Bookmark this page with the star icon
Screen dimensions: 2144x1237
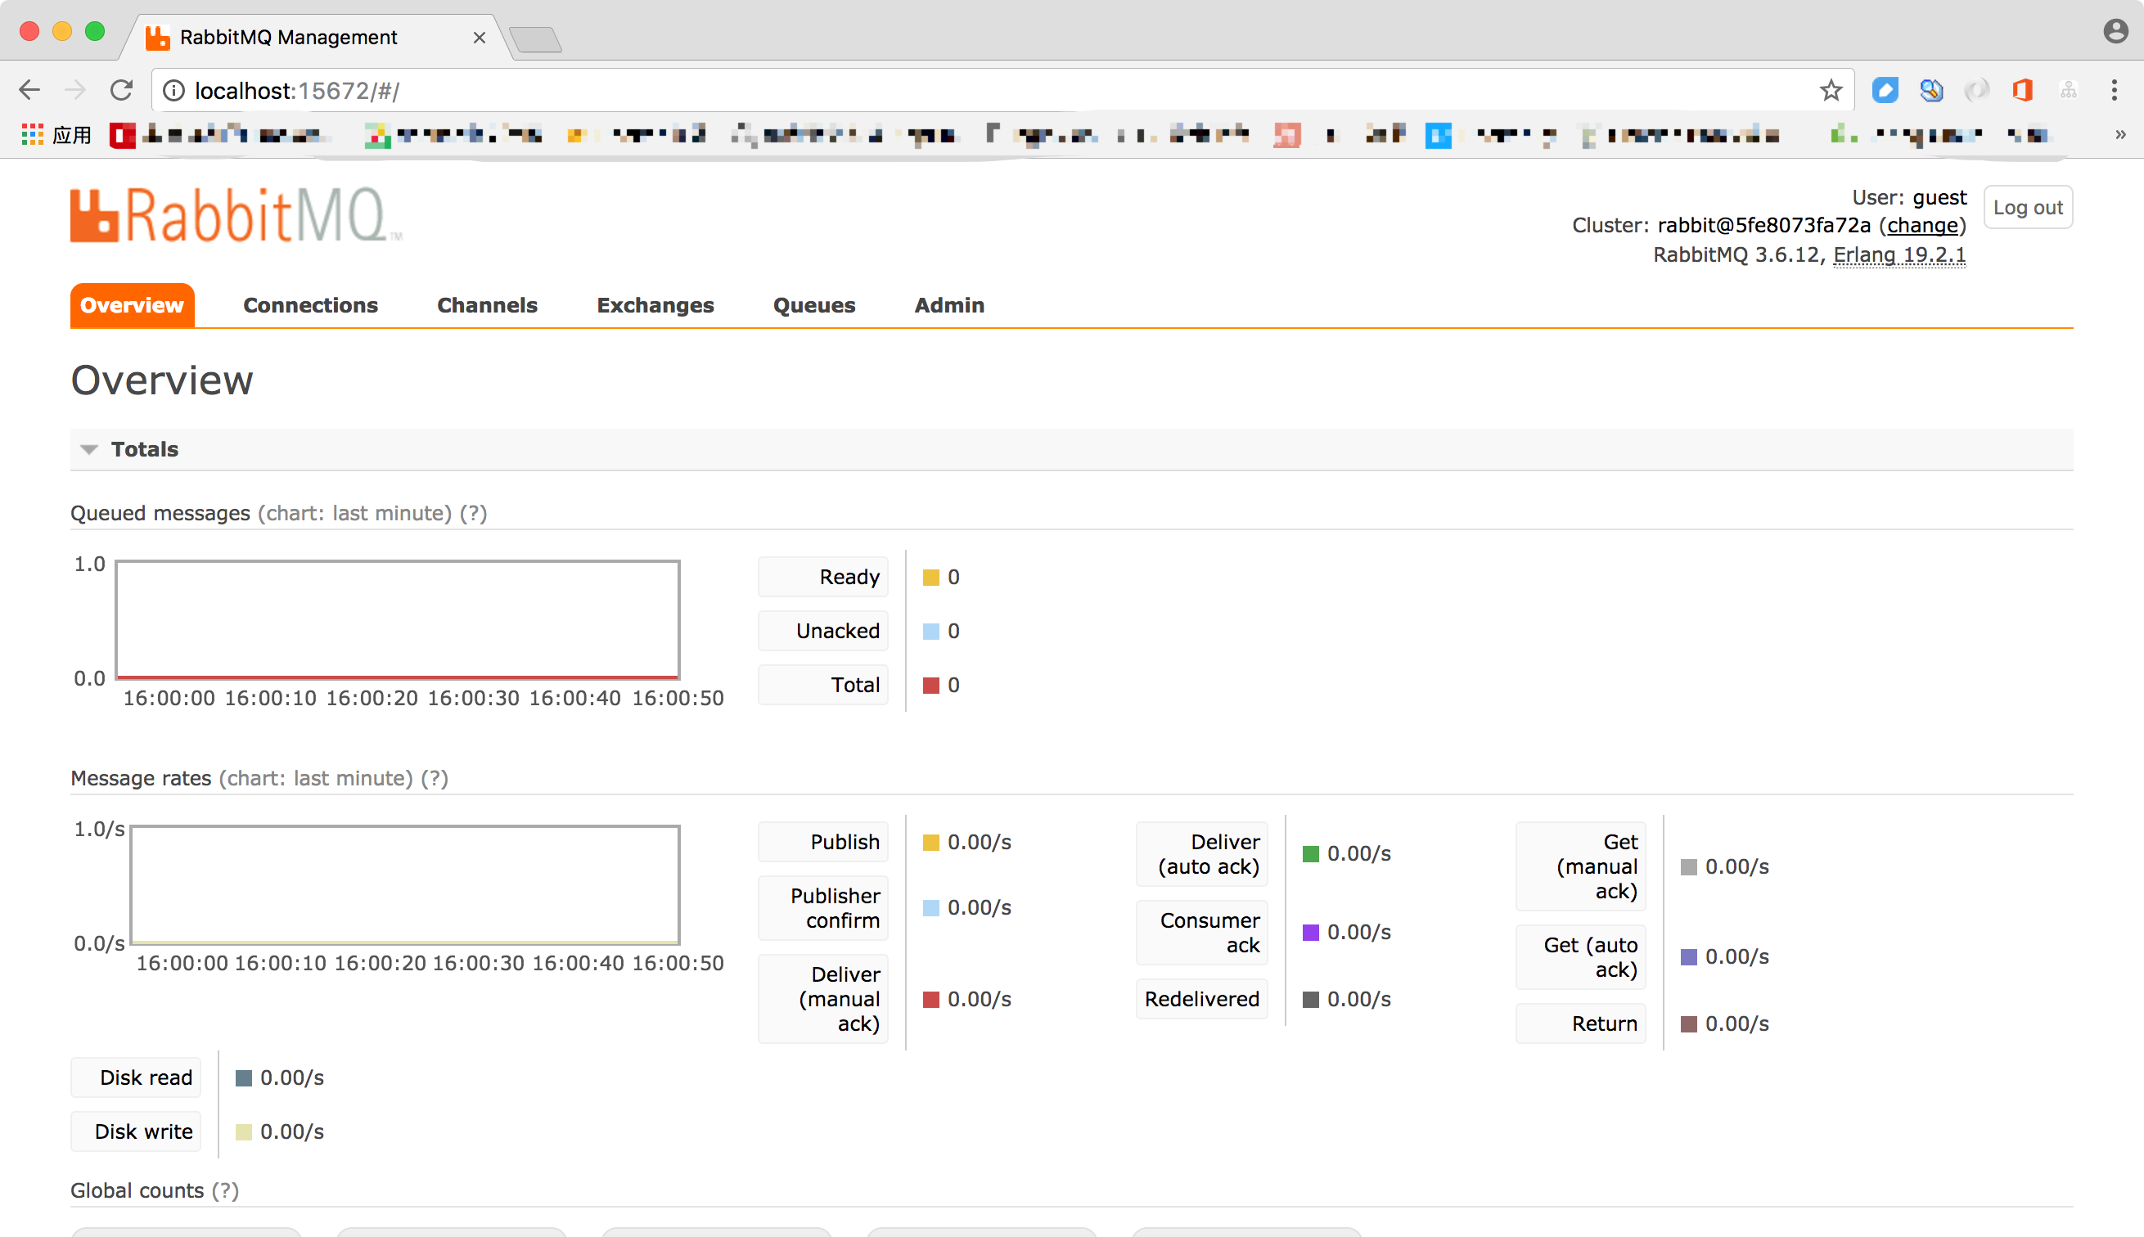click(1831, 90)
